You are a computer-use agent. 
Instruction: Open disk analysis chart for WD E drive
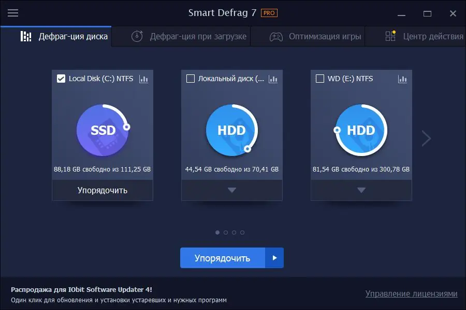(x=402, y=79)
